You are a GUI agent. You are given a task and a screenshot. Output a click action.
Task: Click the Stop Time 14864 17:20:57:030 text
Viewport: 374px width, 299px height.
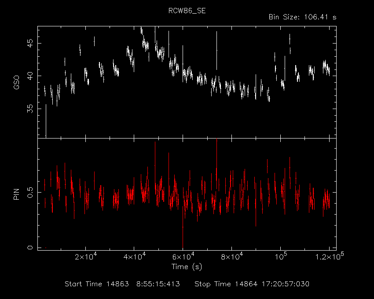[x=252, y=284]
